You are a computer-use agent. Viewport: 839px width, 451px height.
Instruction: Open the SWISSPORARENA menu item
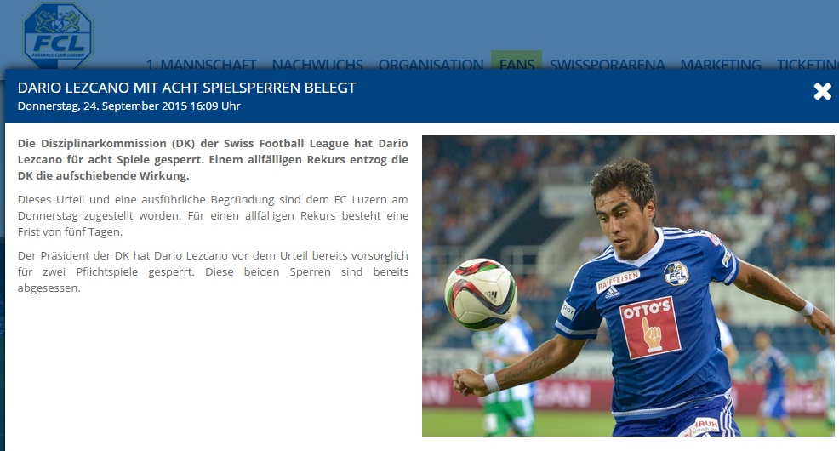click(x=608, y=64)
